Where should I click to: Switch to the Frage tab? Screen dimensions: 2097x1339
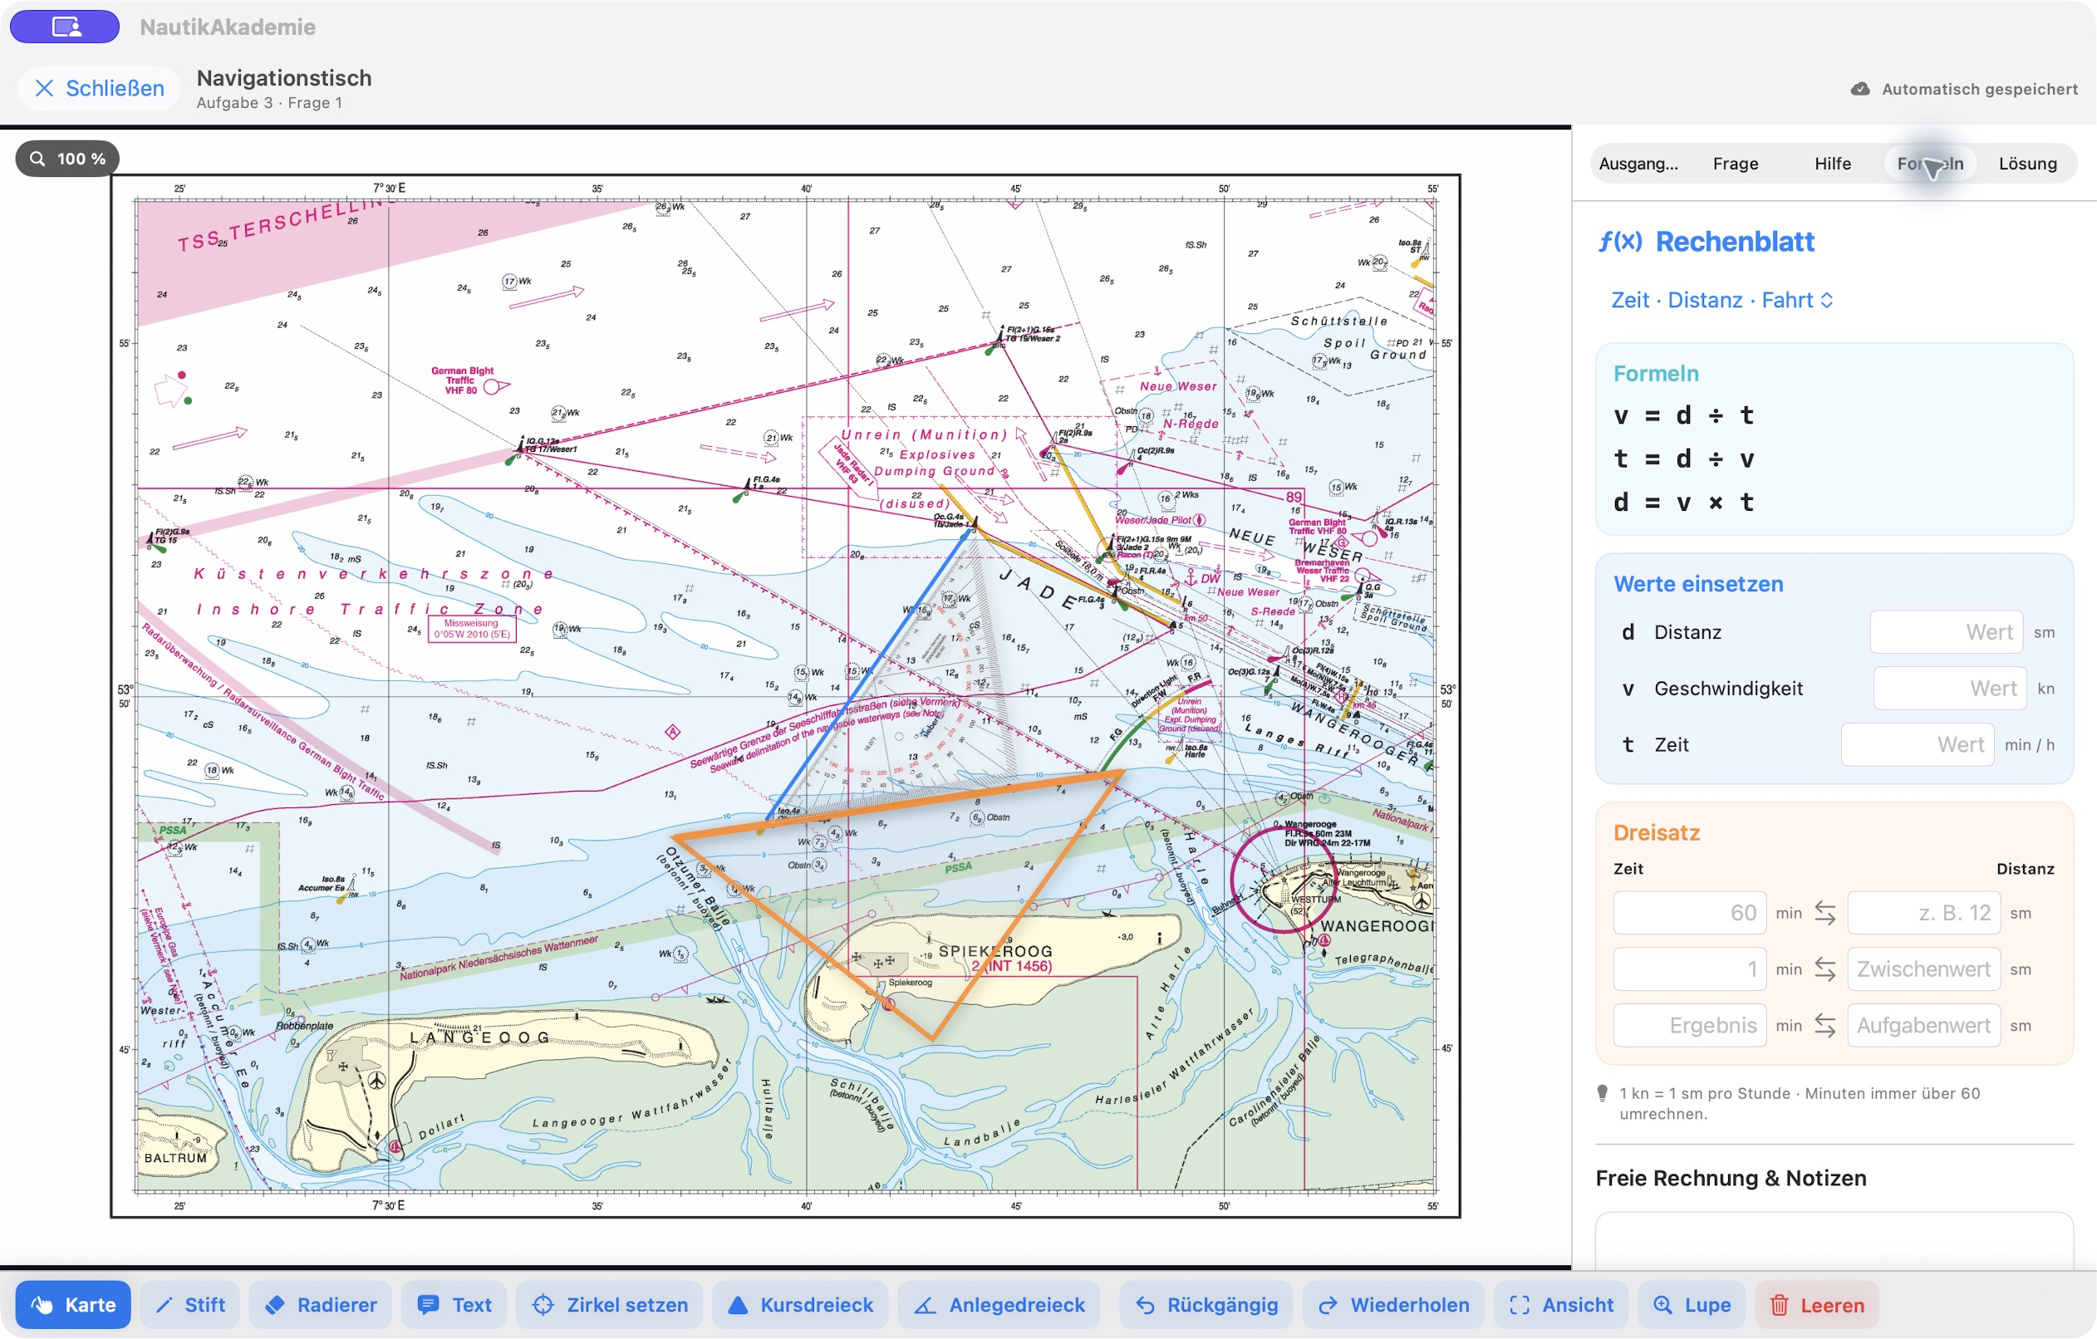tap(1735, 164)
